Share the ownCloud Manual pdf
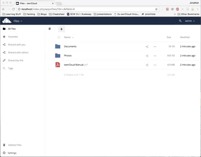 (x=147, y=65)
